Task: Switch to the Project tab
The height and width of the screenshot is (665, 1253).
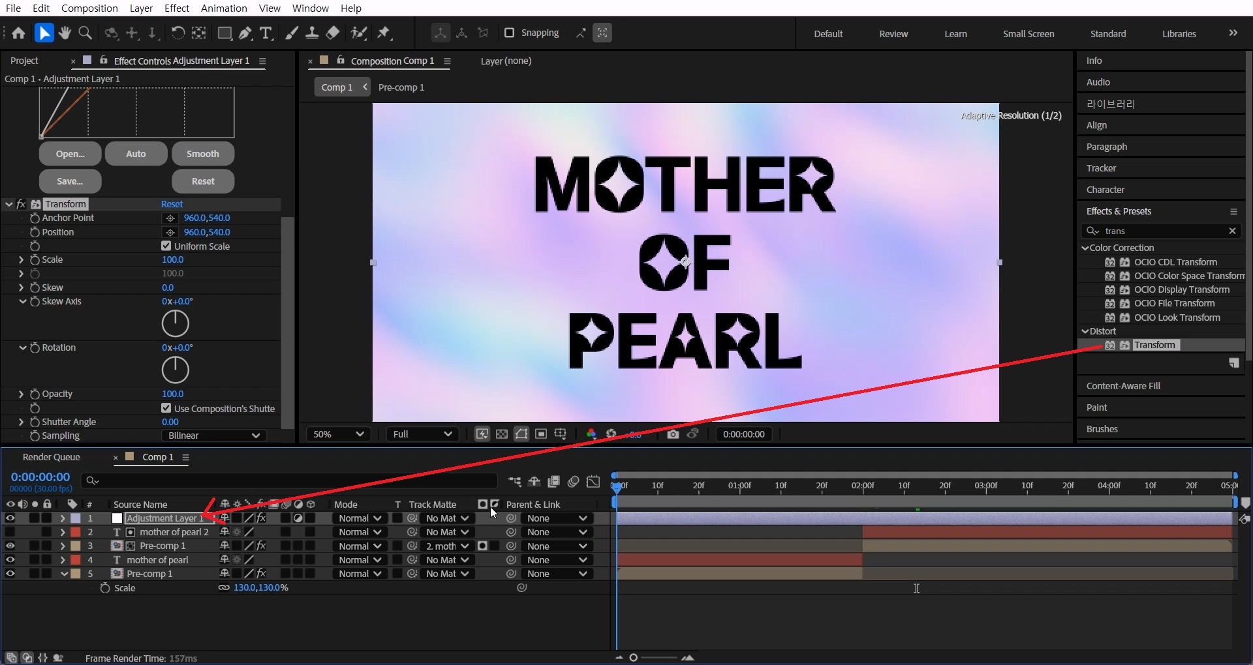Action: pos(24,61)
